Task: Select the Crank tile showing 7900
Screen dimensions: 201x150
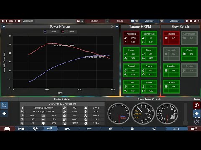Action: tap(149, 87)
